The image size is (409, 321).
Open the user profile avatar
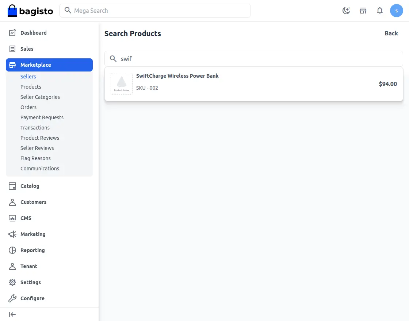[x=396, y=11]
